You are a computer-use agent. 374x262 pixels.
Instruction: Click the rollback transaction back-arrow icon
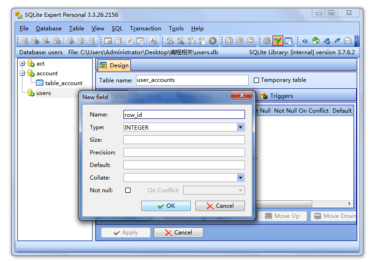coord(251,41)
